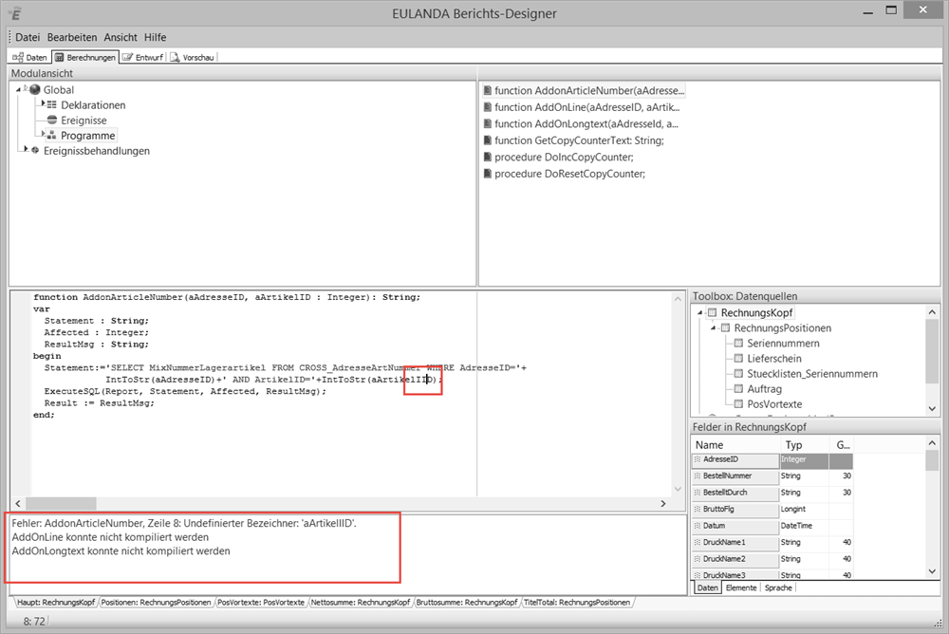Viewport: 949px width, 634px height.
Task: Open the Nettosumme: RechnungsKopf tab
Action: pyautogui.click(x=360, y=603)
